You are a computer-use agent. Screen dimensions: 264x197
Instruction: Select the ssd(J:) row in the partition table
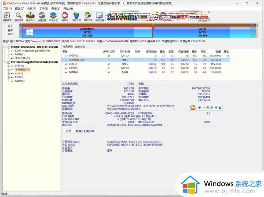(x=146, y=64)
